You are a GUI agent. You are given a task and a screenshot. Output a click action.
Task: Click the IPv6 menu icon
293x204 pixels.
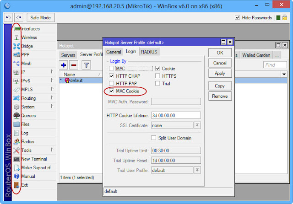(x=16, y=81)
